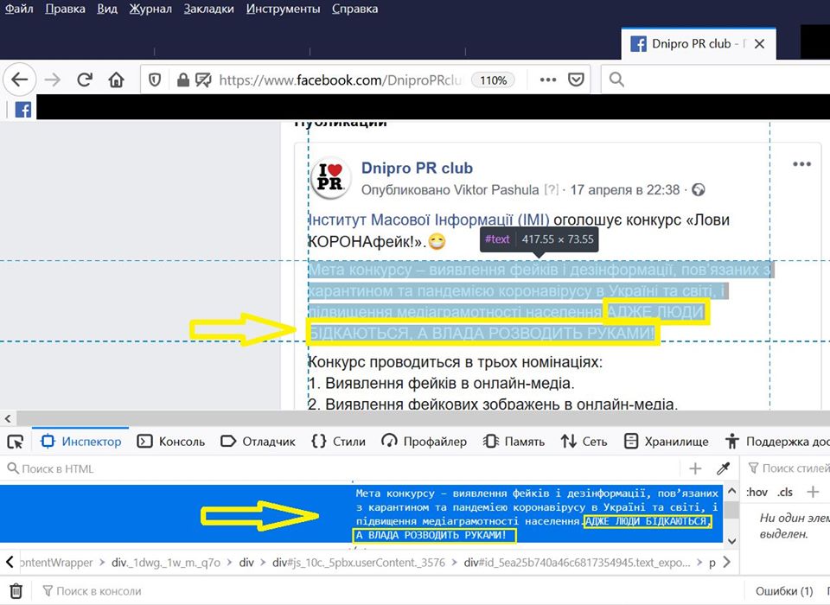Select div#js_10c userContent breadcrumb
Image resolution: width=830 pixels, height=605 pixels.
pos(358,563)
